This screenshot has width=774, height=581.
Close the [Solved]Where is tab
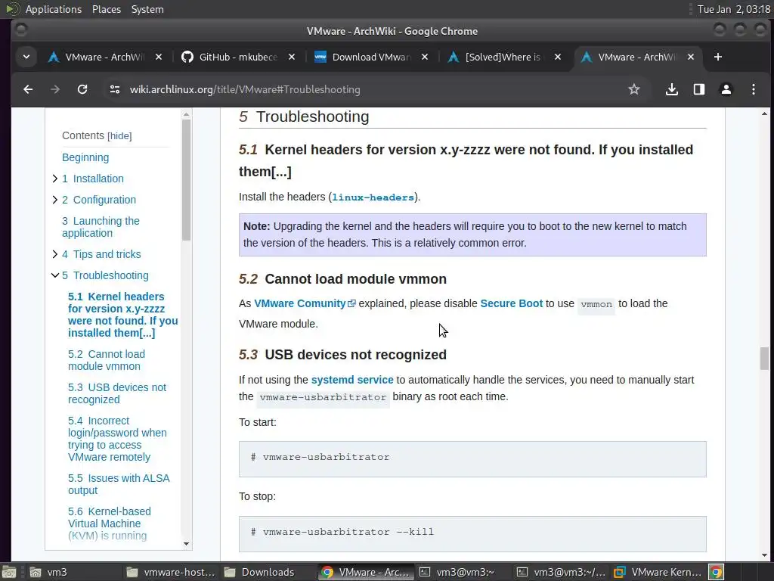click(x=558, y=57)
